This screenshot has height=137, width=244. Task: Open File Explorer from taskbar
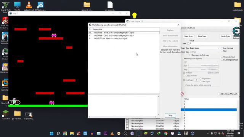click(72, 133)
